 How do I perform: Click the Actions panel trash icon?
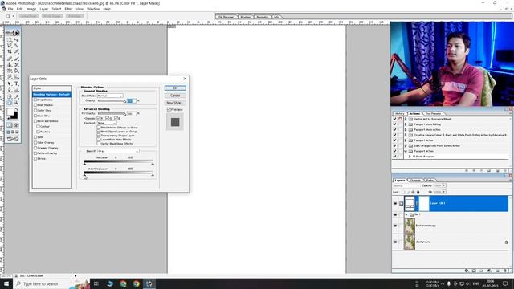point(505,170)
